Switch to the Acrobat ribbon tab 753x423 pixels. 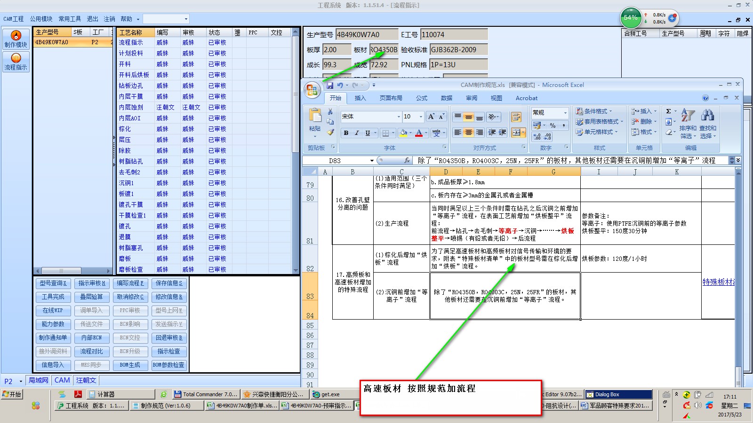click(x=527, y=98)
